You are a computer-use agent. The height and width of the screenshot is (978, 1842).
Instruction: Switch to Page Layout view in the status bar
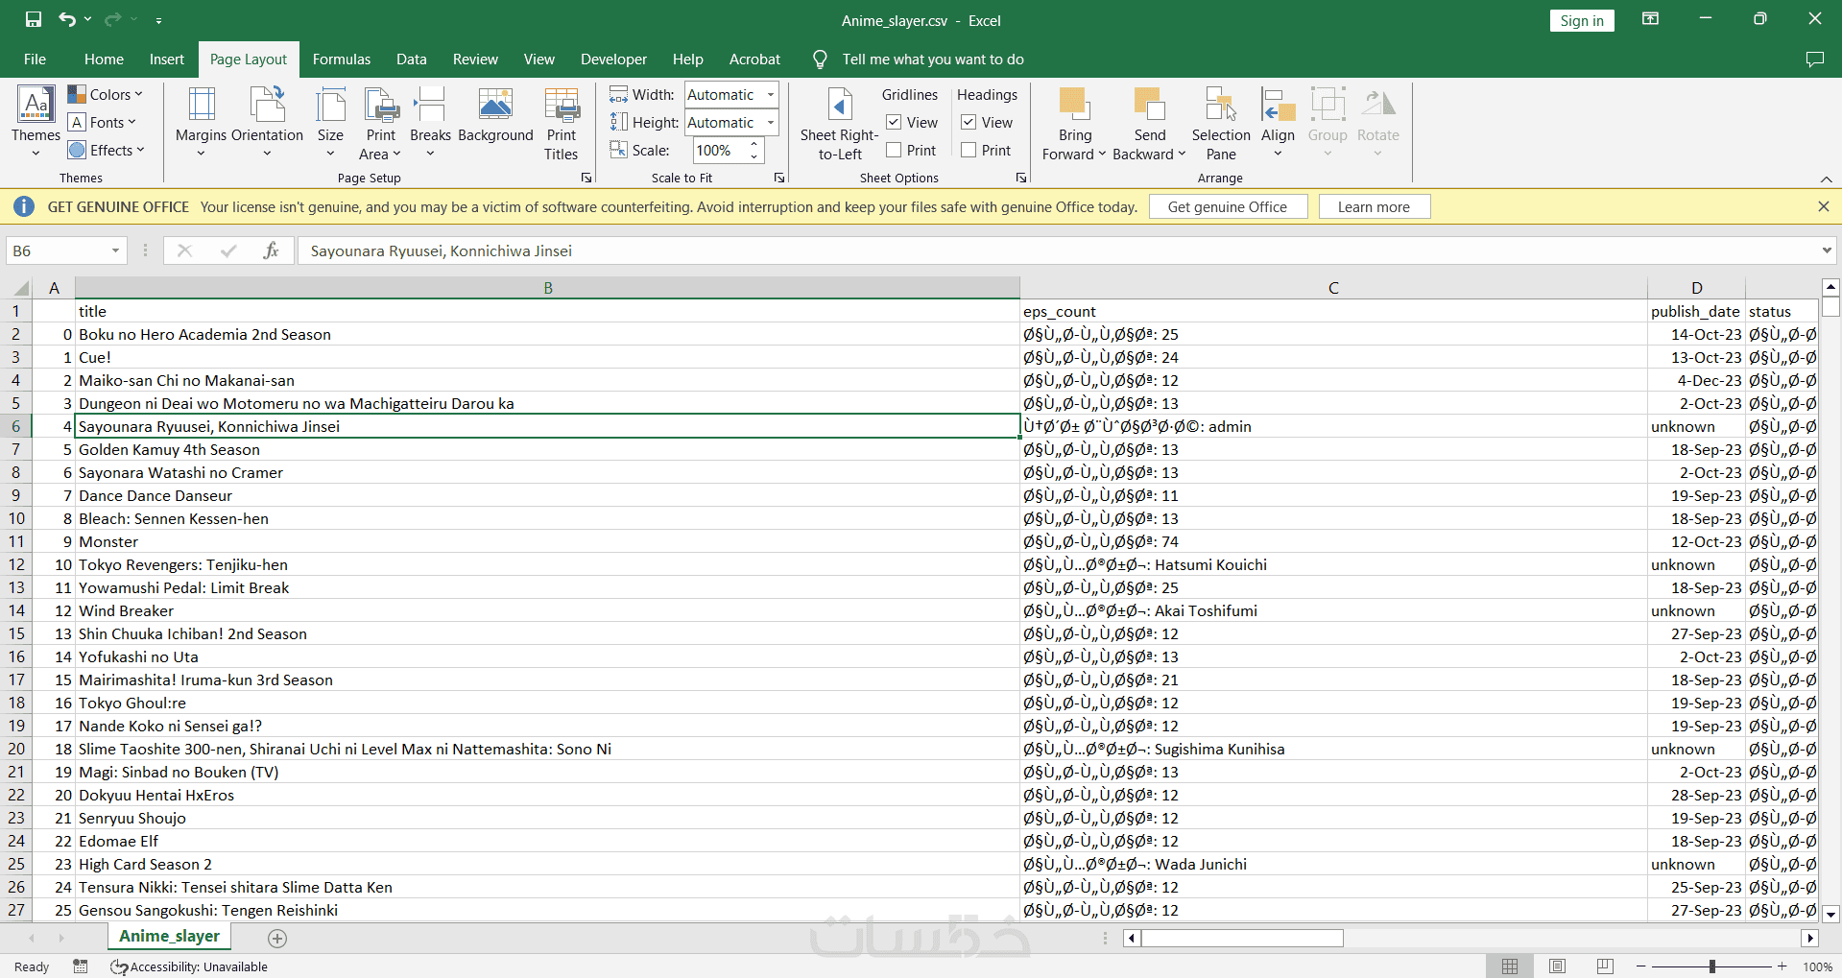[1557, 966]
